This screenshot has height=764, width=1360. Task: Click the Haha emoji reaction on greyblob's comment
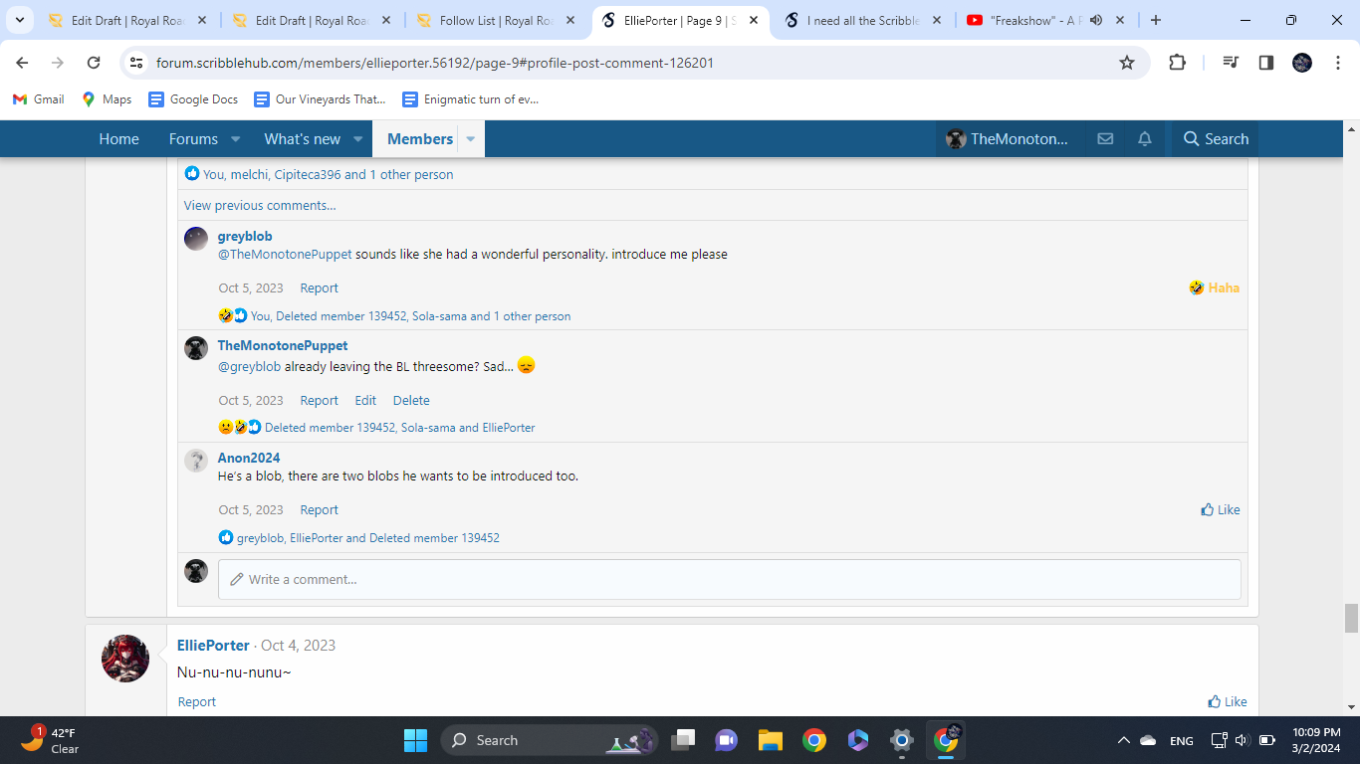point(1213,287)
